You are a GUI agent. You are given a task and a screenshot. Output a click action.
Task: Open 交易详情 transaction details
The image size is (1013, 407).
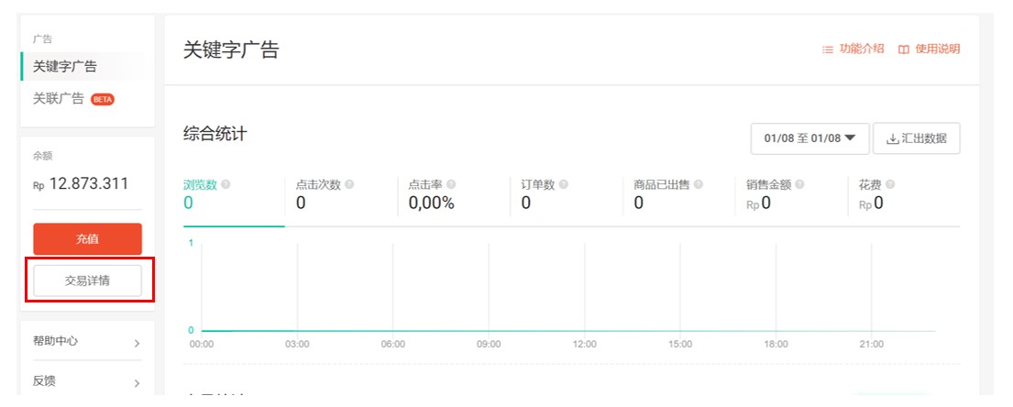pos(87,281)
